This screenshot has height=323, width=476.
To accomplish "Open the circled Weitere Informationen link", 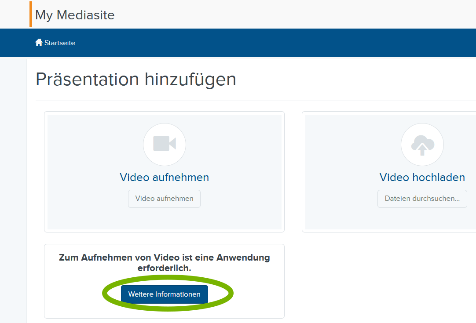I will (164, 294).
